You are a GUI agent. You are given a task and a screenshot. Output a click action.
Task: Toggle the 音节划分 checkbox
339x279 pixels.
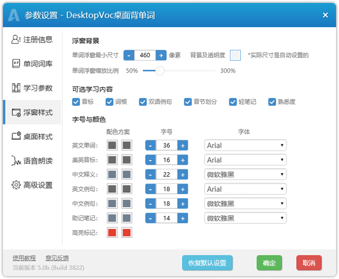click(x=188, y=102)
